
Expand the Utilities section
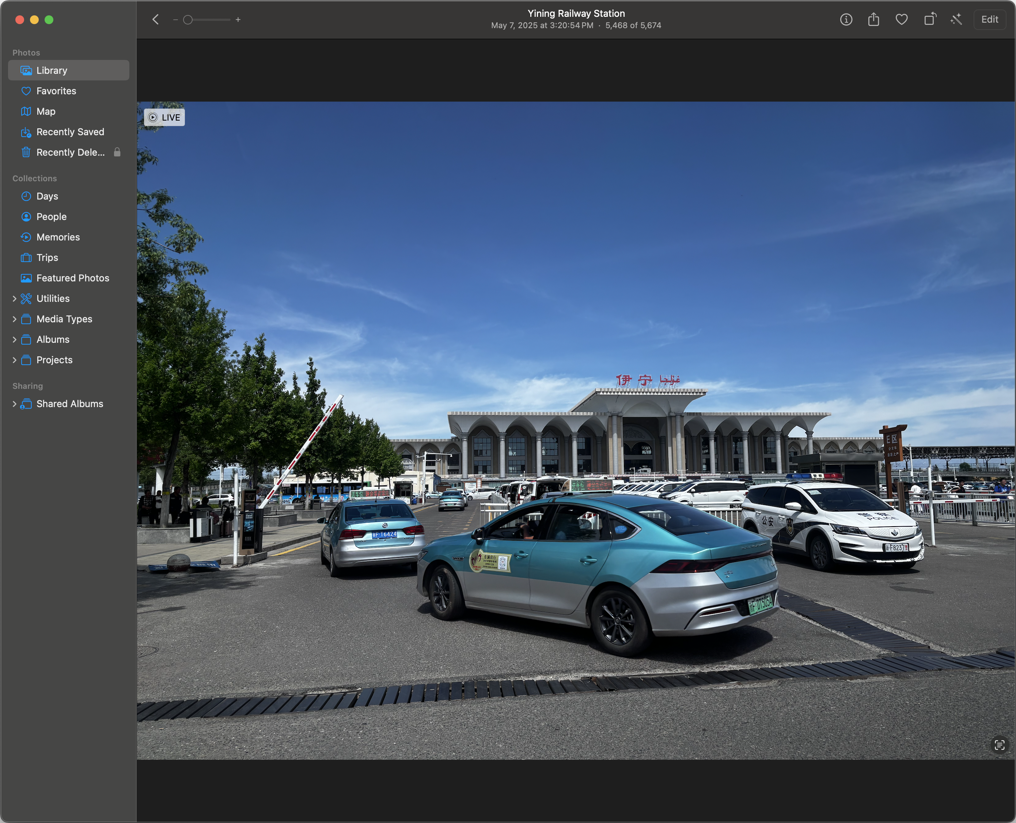click(14, 299)
